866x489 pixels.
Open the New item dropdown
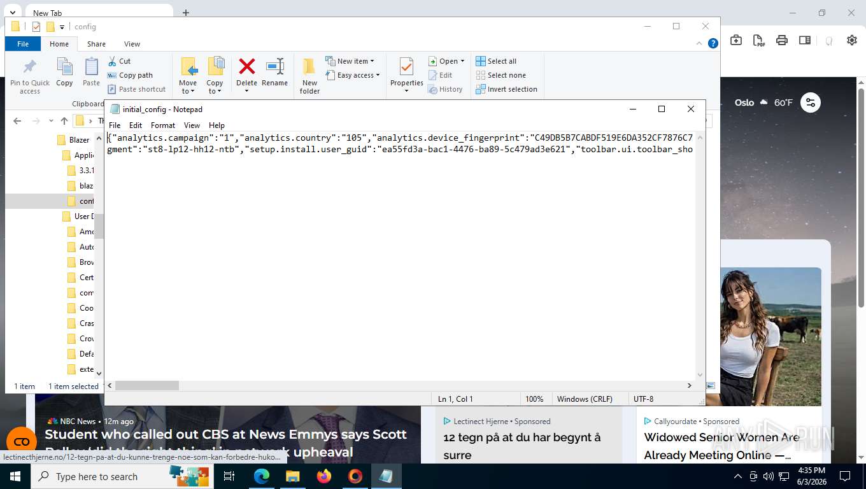click(x=350, y=61)
